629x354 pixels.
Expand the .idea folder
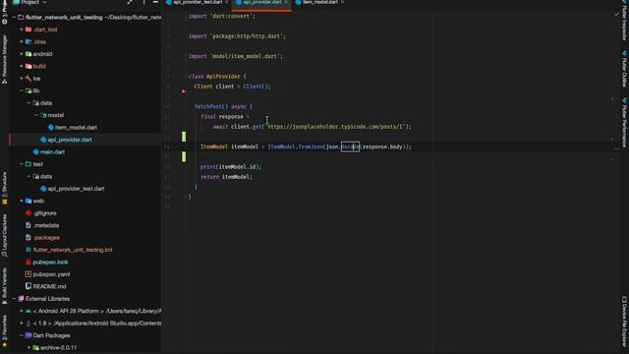click(22, 41)
